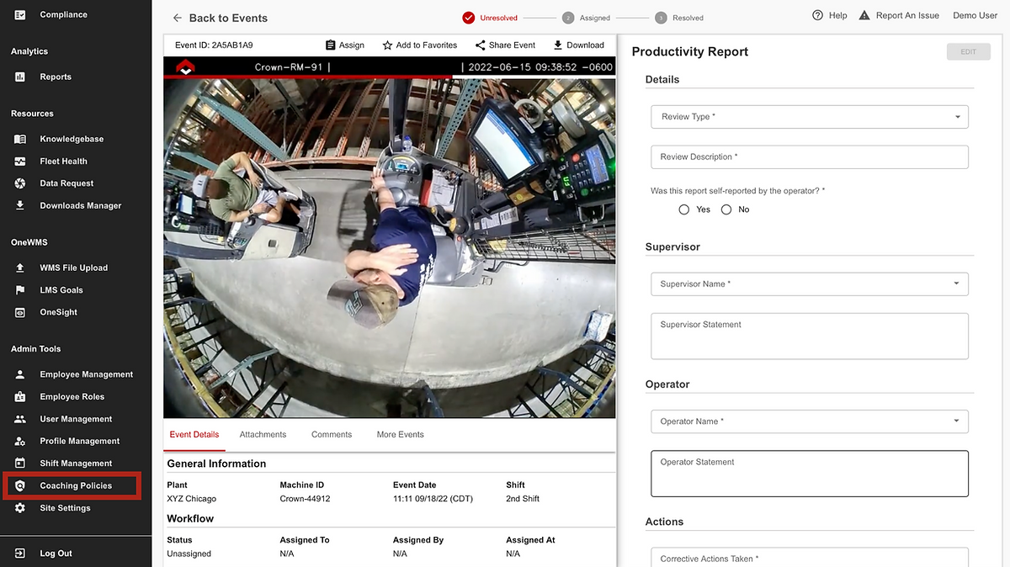Switch to the Attachments tab
Screen dimensions: 1010x567
point(263,435)
